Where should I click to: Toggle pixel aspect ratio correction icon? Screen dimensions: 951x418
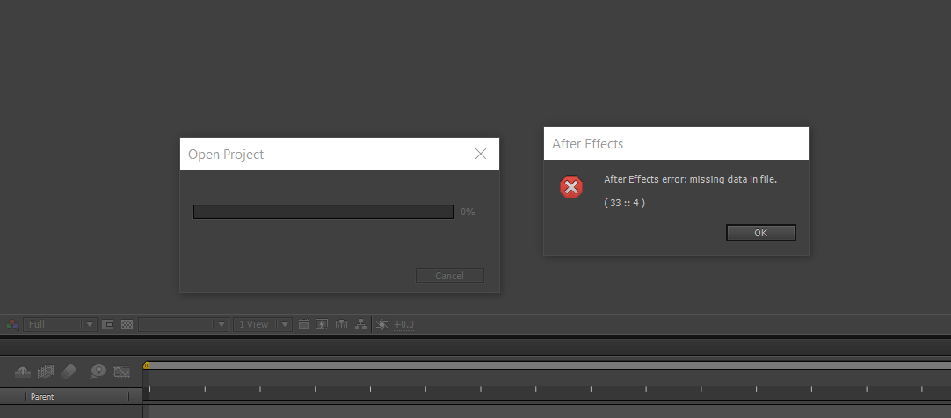point(303,324)
